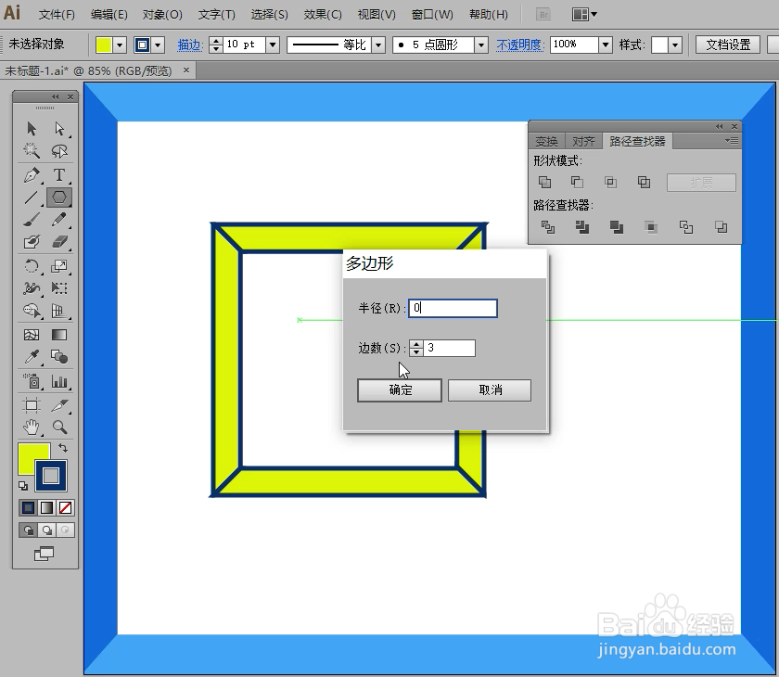Click the 确定 button in Polygon dialog
This screenshot has width=779, height=677.
point(399,390)
